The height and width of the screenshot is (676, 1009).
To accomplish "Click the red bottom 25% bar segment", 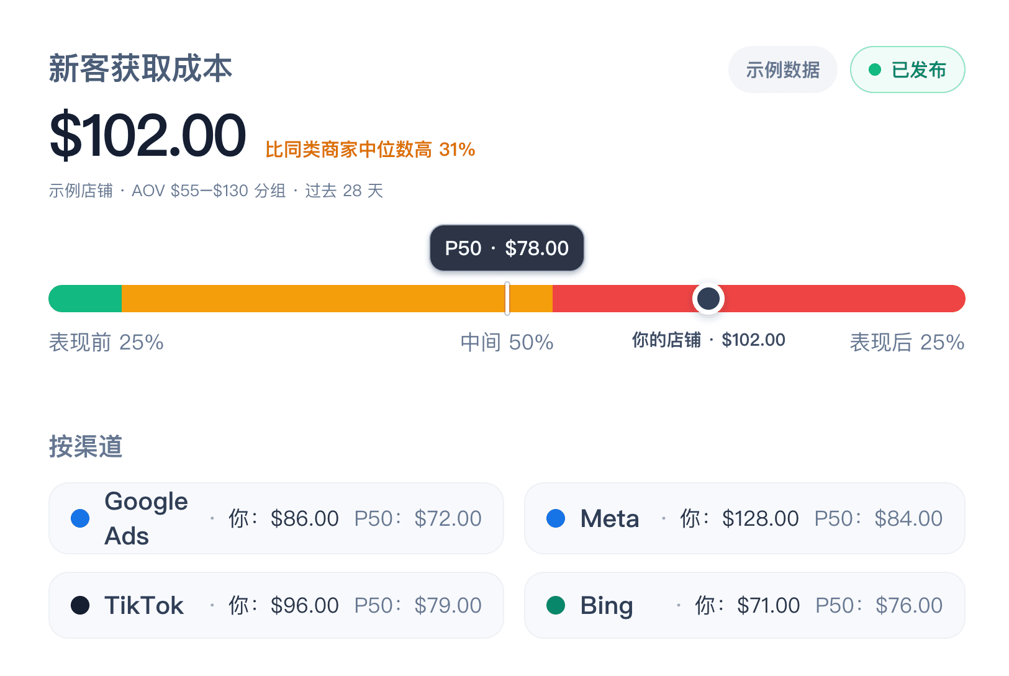I will click(759, 299).
